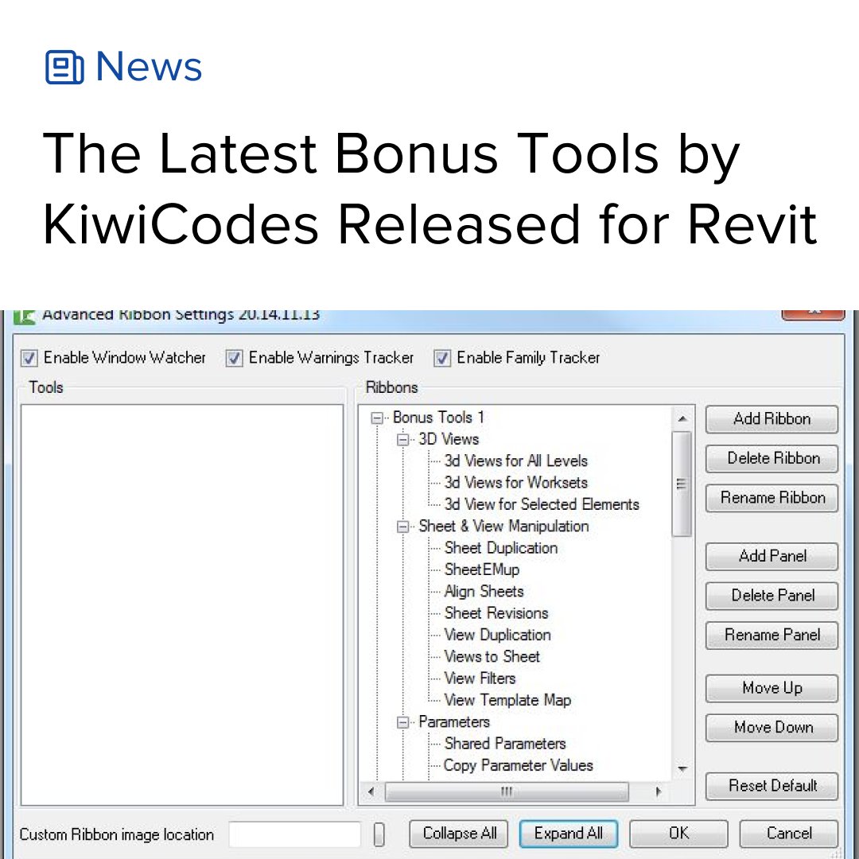Select Sheet & View Manipulation entry
Screen dimensions: 859x859
pyautogui.click(x=503, y=527)
